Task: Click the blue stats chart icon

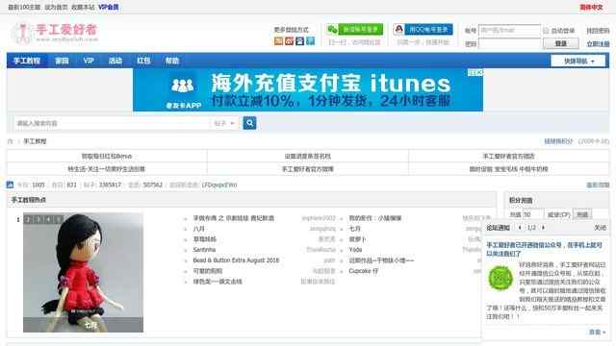Action: click(x=11, y=185)
